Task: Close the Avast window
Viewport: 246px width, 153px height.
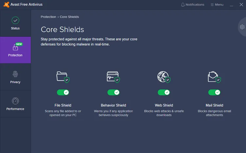Action: click(x=241, y=5)
